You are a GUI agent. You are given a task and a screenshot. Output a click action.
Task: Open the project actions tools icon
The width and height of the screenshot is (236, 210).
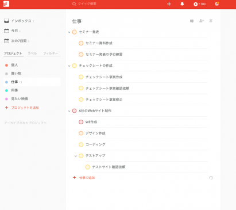[211, 21]
